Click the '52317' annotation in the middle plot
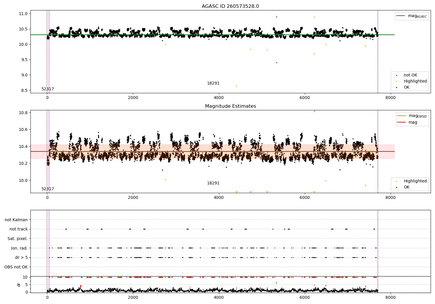This screenshot has width=435, height=304. [x=48, y=189]
